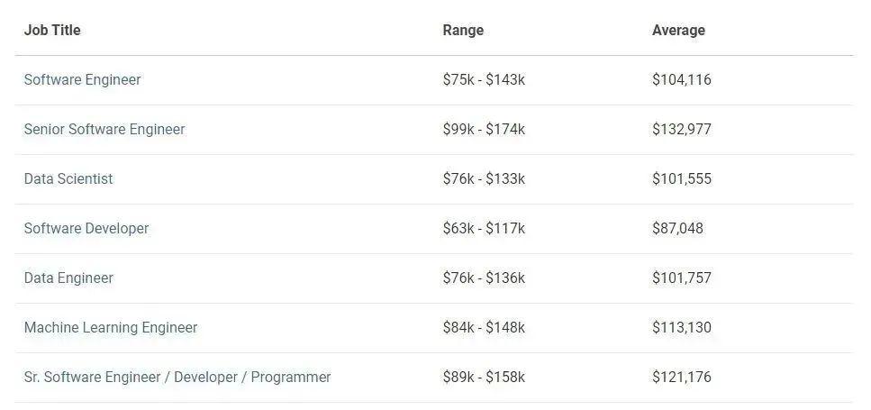Open the Software Developer link
This screenshot has height=410, width=871.
tap(86, 229)
